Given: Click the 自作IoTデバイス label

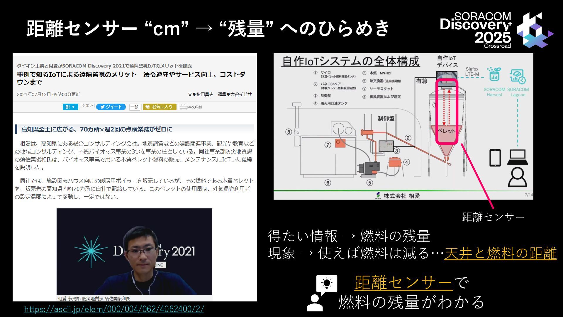Looking at the screenshot, I should coord(447,62).
